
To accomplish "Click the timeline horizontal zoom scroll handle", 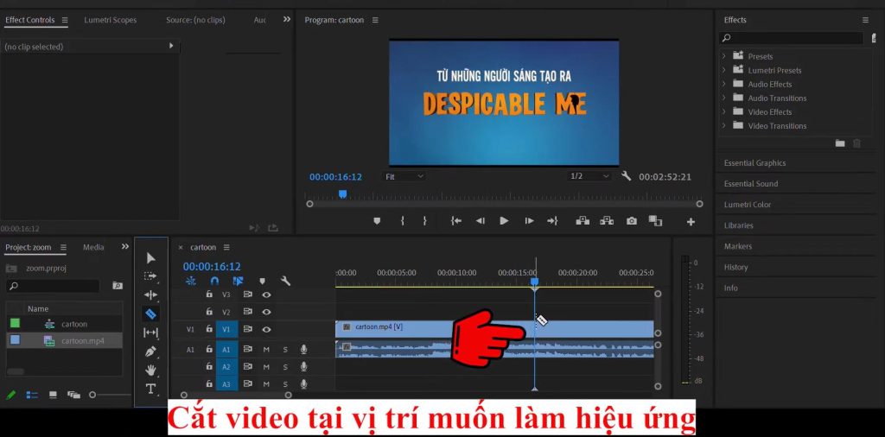I will tap(236, 395).
